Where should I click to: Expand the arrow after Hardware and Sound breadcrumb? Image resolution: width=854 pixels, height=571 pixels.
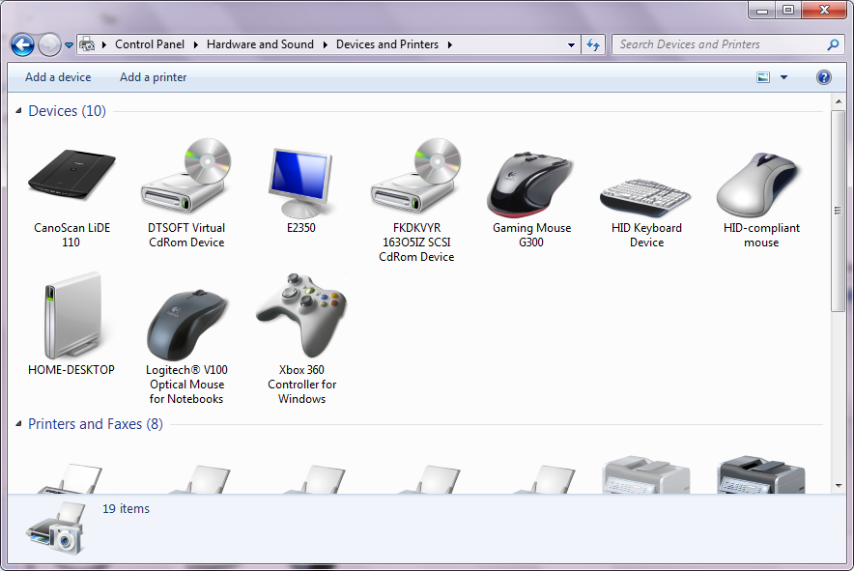[325, 44]
